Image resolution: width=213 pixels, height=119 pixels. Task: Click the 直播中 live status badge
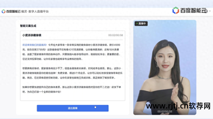pyautogui.click(x=141, y=24)
